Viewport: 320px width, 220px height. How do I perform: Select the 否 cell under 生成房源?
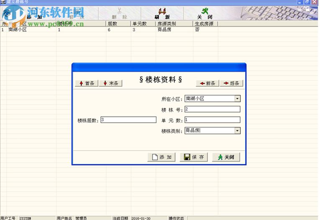coord(197,30)
